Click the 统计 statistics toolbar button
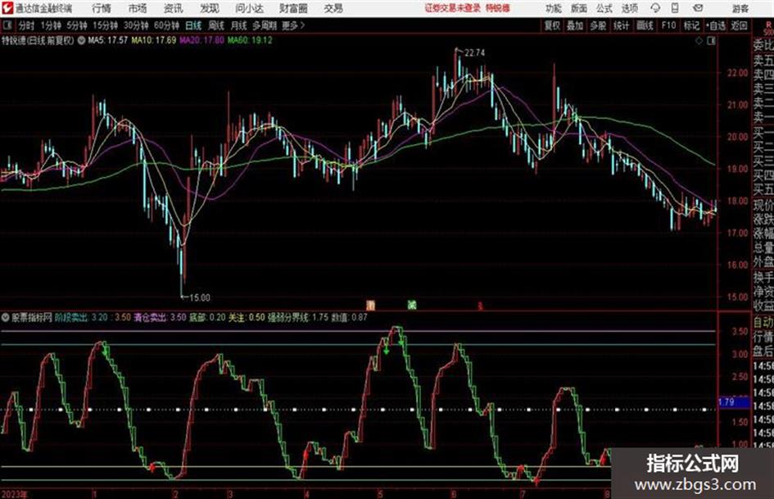The image size is (774, 499). [x=622, y=25]
